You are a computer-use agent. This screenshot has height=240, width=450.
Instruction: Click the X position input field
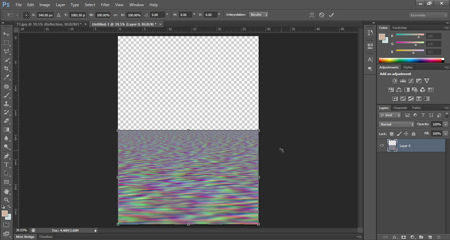[x=46, y=15]
